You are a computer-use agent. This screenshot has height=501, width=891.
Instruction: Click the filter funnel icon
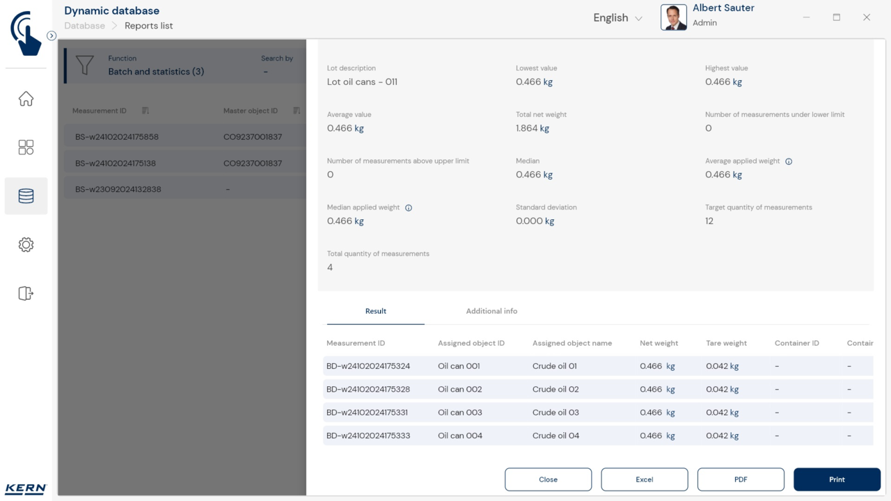84,65
